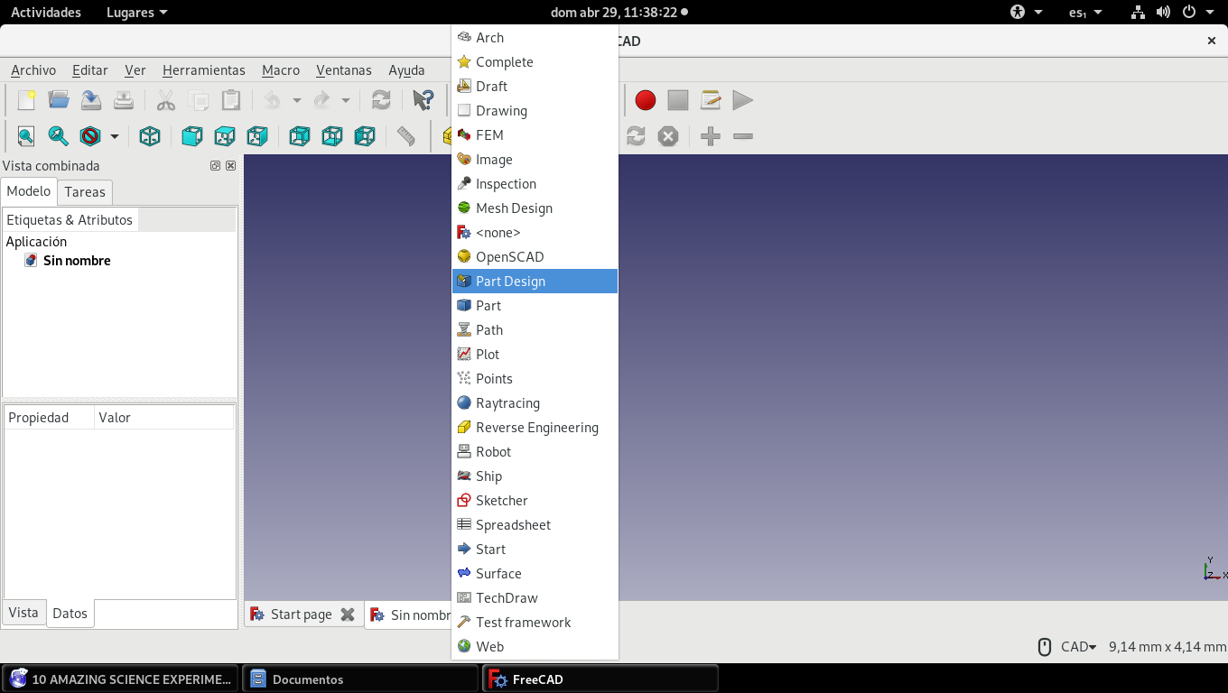Click the undo arrow icon
The image size is (1228, 693).
(x=273, y=100)
